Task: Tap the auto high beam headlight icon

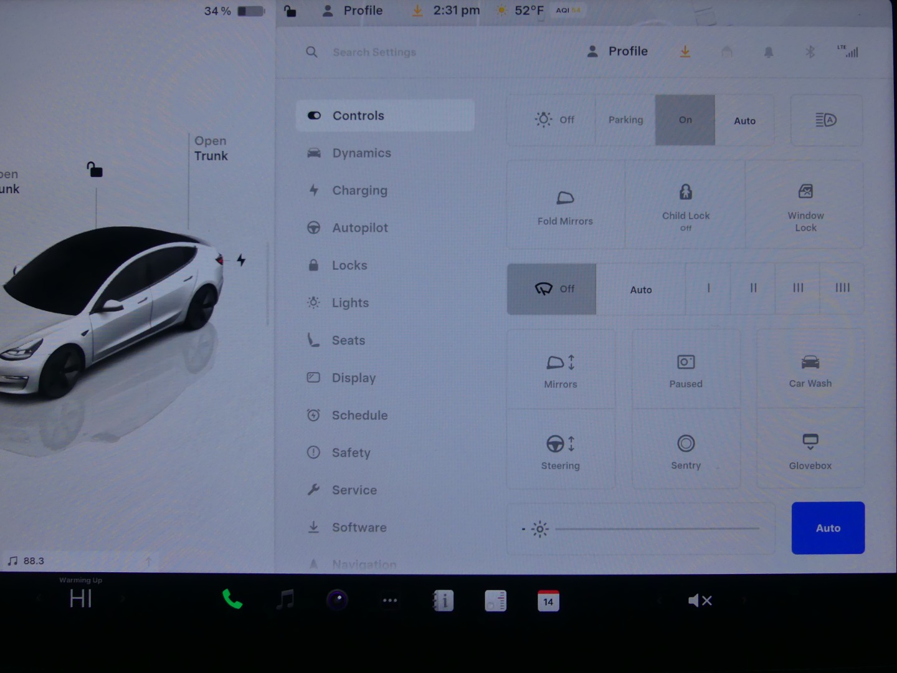Action: click(x=826, y=120)
